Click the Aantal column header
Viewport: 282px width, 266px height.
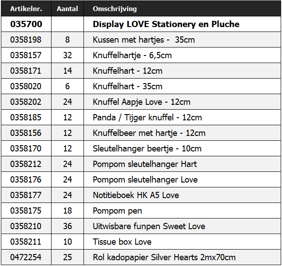pyautogui.click(x=68, y=8)
